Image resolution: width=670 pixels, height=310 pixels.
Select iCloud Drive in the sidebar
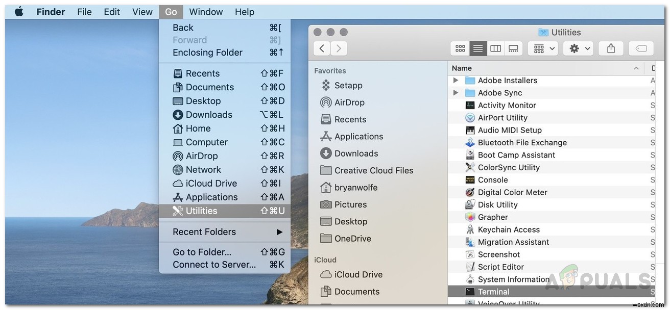click(357, 274)
